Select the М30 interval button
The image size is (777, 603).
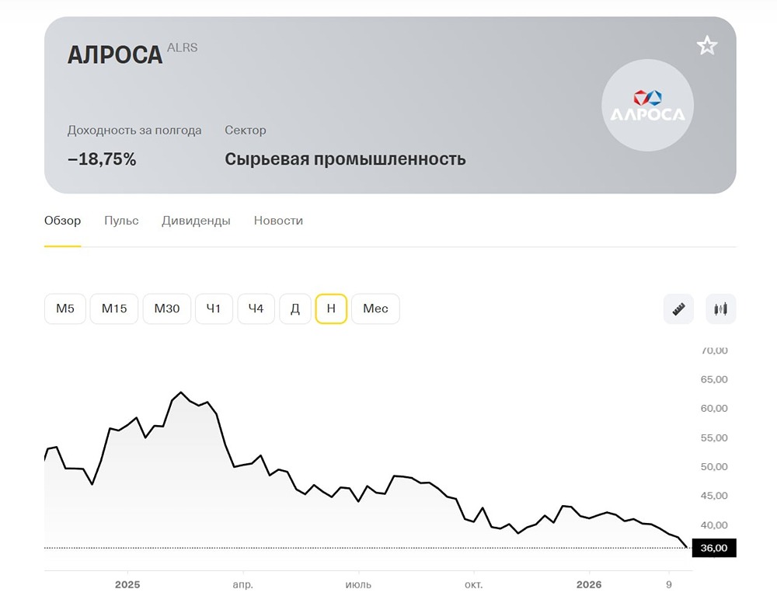pos(166,308)
